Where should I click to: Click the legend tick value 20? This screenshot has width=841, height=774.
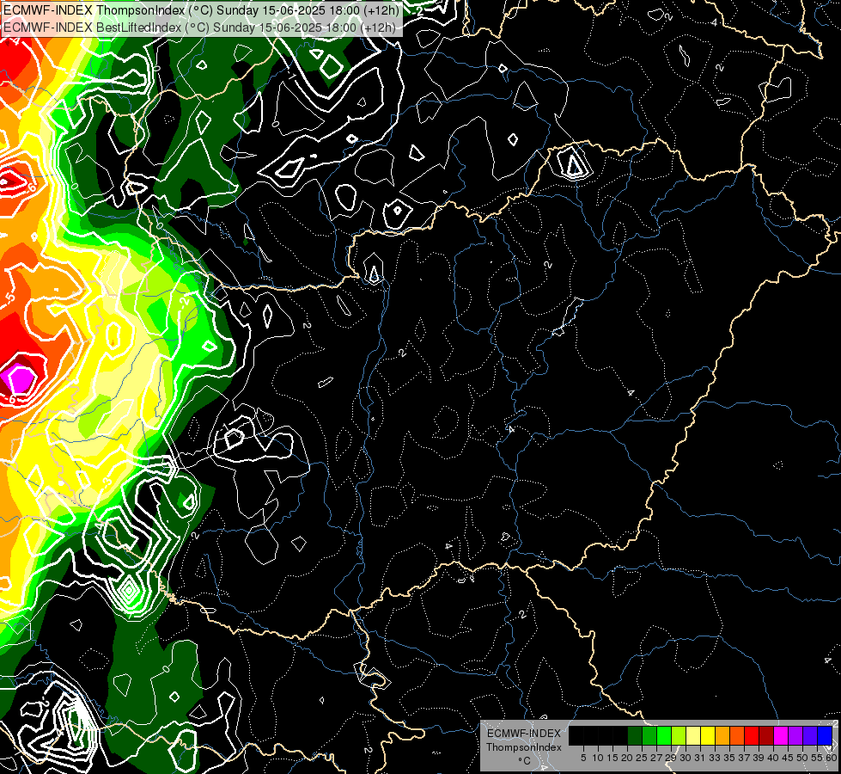pos(627,758)
